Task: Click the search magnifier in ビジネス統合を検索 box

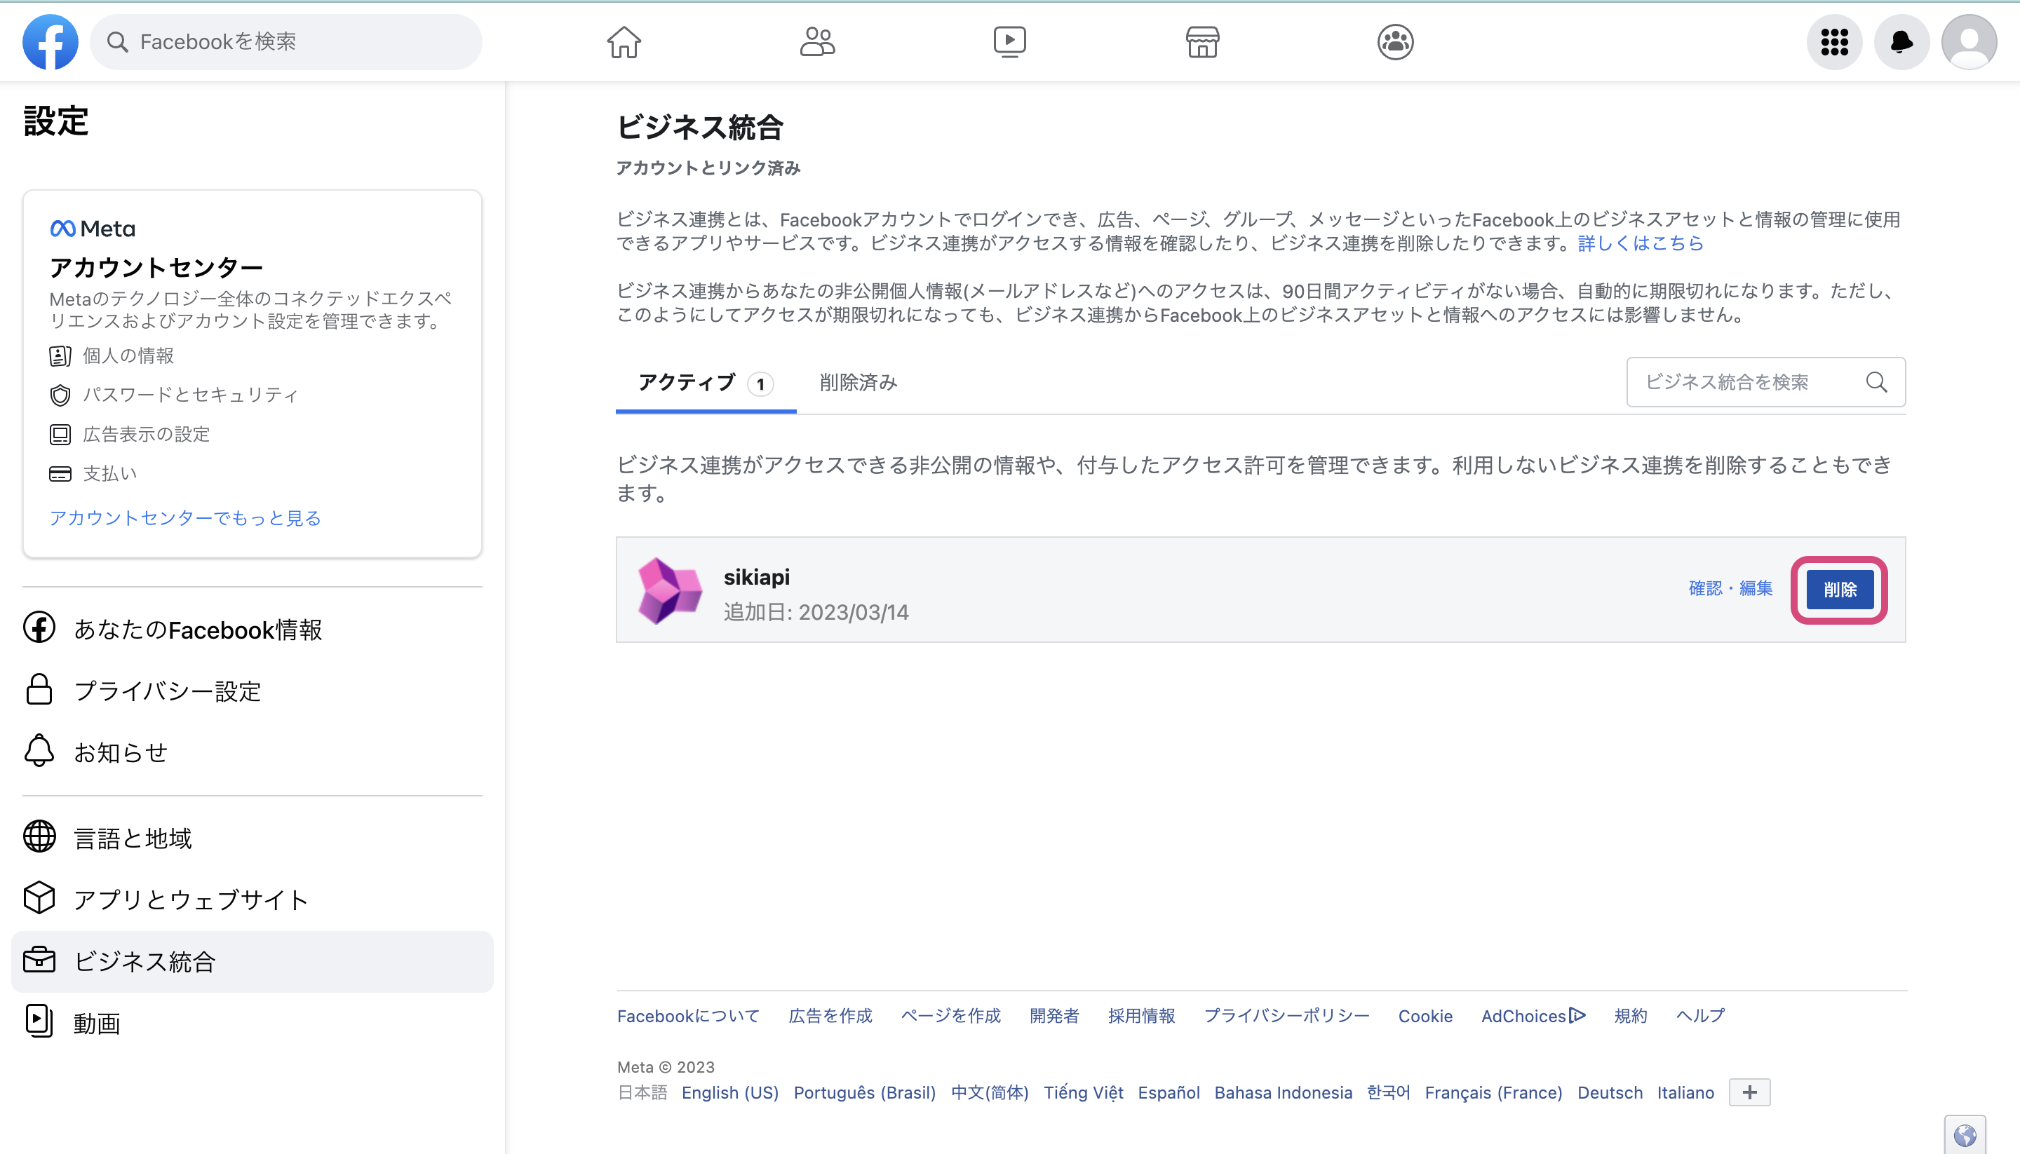Action: 1876,382
